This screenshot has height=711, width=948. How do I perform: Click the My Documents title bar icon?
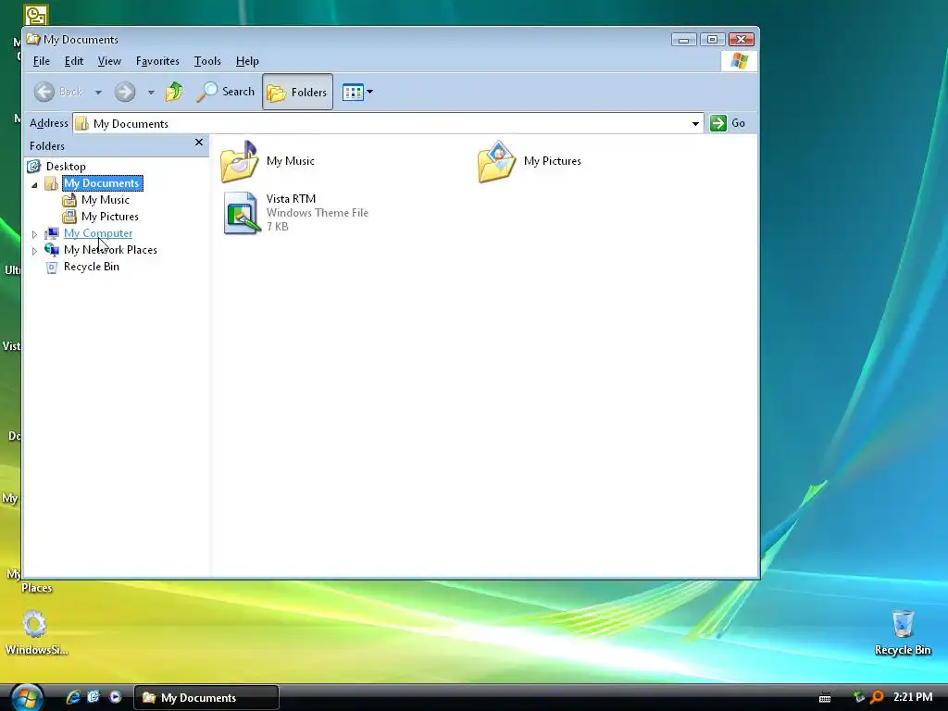tap(32, 39)
